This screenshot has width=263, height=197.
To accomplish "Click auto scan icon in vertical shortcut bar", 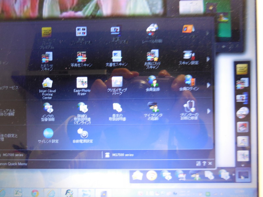I will click(x=242, y=83).
